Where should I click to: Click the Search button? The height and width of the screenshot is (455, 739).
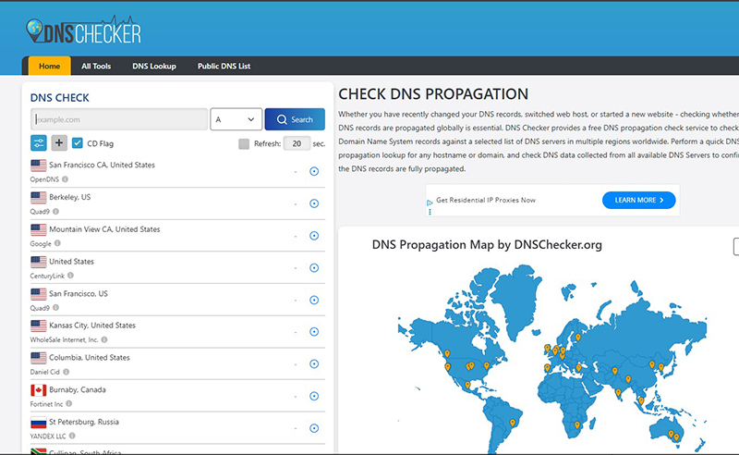tap(295, 119)
